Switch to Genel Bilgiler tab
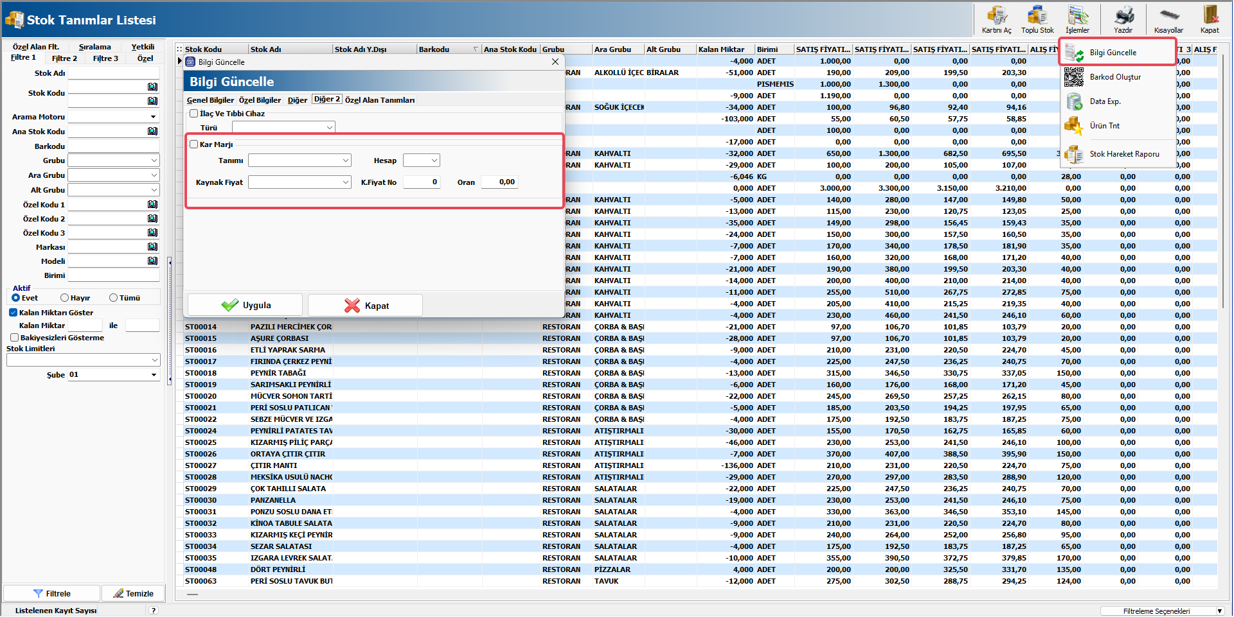 (x=210, y=100)
